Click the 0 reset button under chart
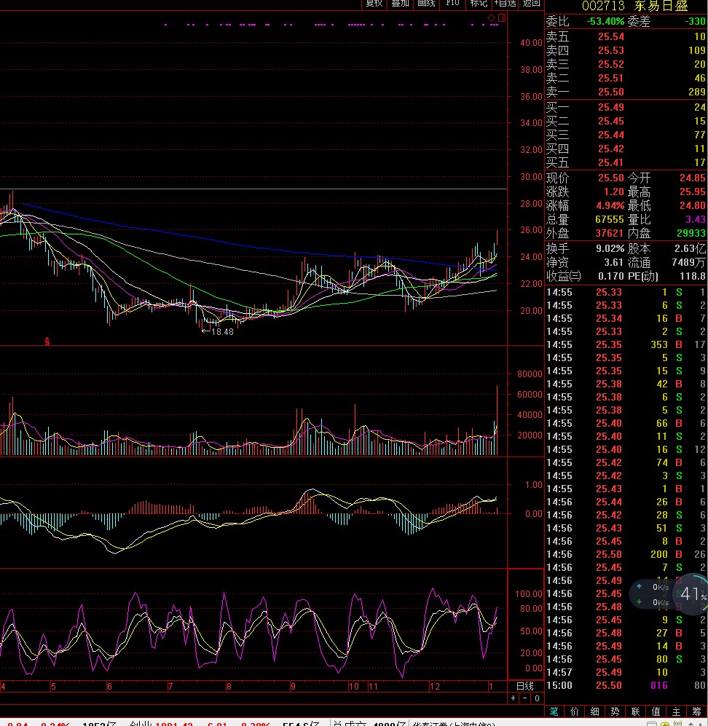708x726 pixels. pos(537,698)
